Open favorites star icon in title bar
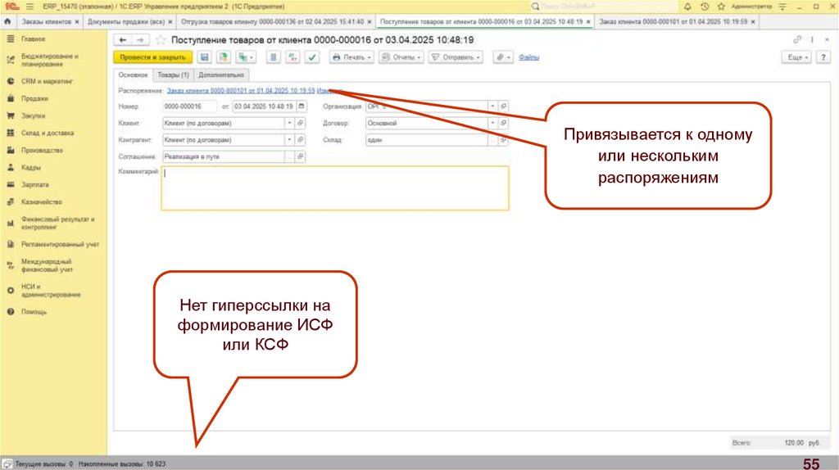Image resolution: width=839 pixels, height=470 pixels. pos(721,7)
